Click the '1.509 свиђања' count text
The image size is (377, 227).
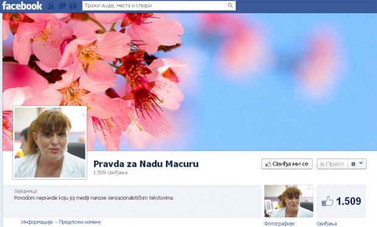[110, 172]
